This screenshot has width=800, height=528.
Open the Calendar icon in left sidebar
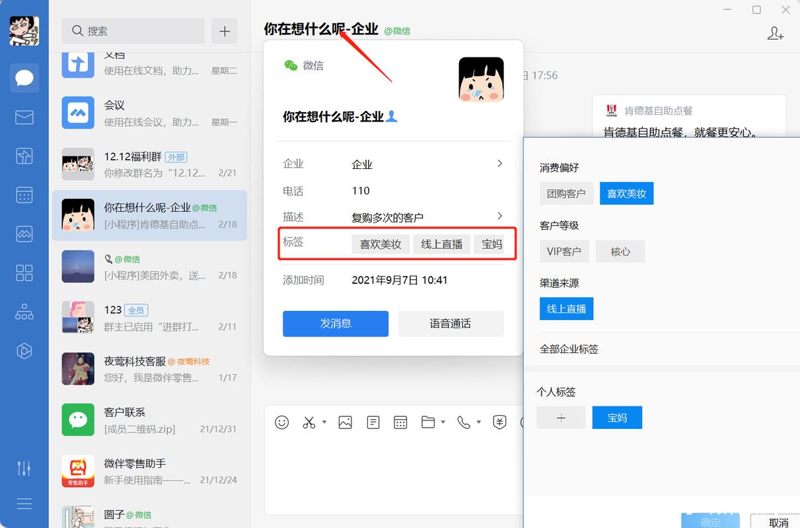[x=24, y=195]
